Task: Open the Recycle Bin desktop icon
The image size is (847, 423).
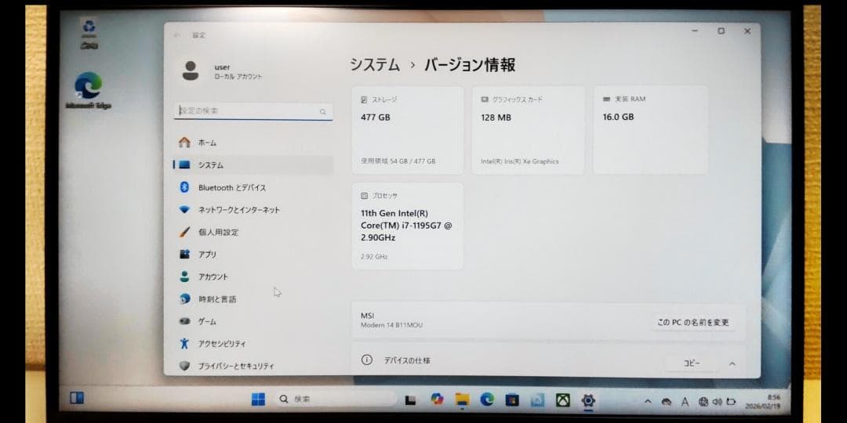Action: pos(89,34)
